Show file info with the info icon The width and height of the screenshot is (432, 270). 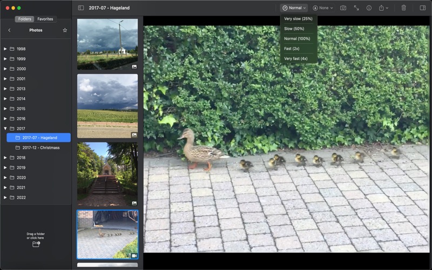point(369,8)
